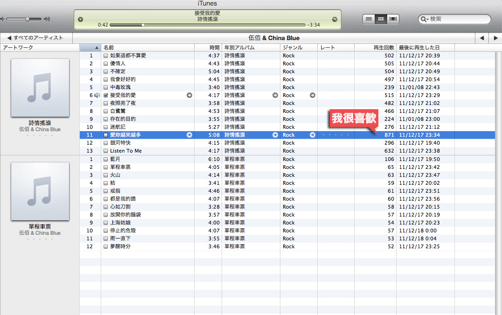Click artist name under 詩情搖滾 artwork

(40, 129)
